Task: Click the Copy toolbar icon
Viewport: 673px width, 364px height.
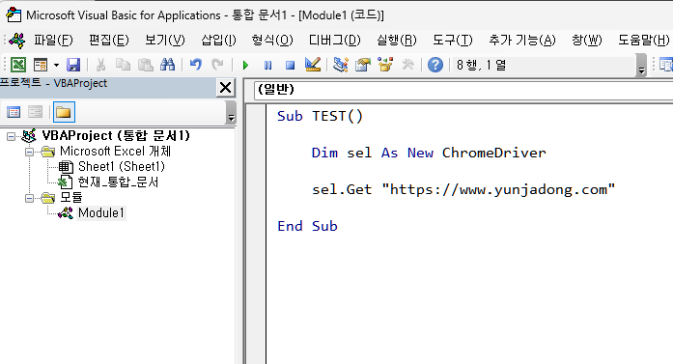Action: tap(124, 65)
